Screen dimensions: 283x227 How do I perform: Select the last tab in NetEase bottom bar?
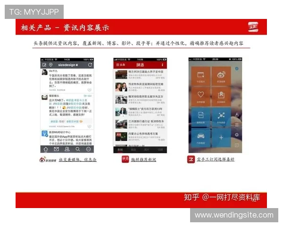point(160,150)
